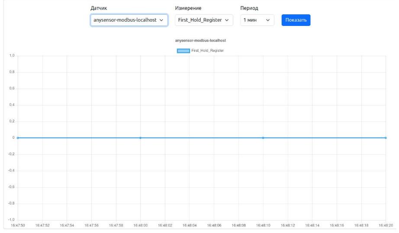Click the First_Hold_Register legend color box

183,51
